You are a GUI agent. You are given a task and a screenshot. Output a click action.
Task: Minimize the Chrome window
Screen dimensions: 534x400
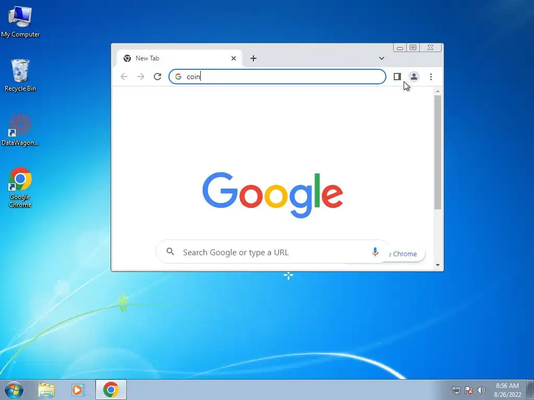tap(400, 47)
